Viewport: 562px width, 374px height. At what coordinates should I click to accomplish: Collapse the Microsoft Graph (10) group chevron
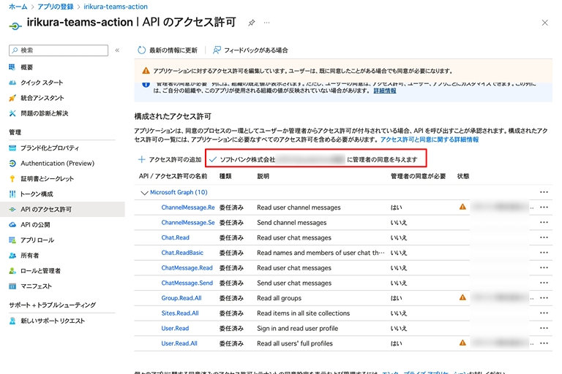pyautogui.click(x=144, y=193)
